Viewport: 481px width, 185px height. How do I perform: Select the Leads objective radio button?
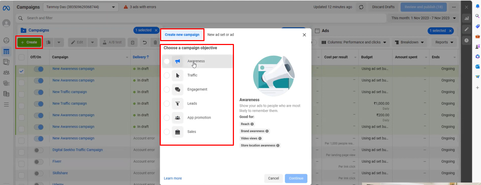tap(167, 103)
